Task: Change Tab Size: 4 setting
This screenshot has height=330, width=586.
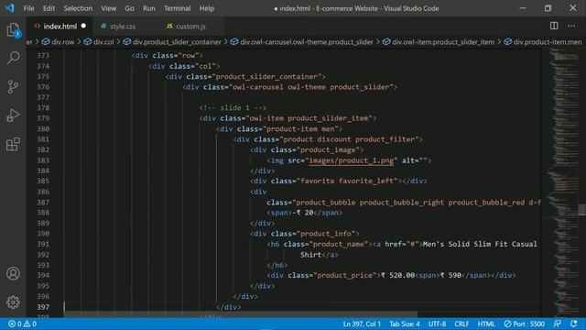Action: [405, 324]
